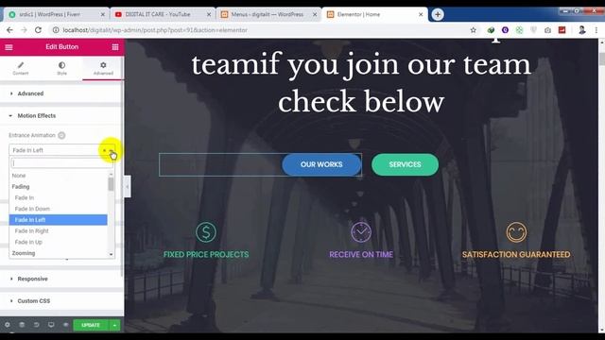605x340 pixels.
Task: Expand the Advanced section
Action: (x=60, y=93)
